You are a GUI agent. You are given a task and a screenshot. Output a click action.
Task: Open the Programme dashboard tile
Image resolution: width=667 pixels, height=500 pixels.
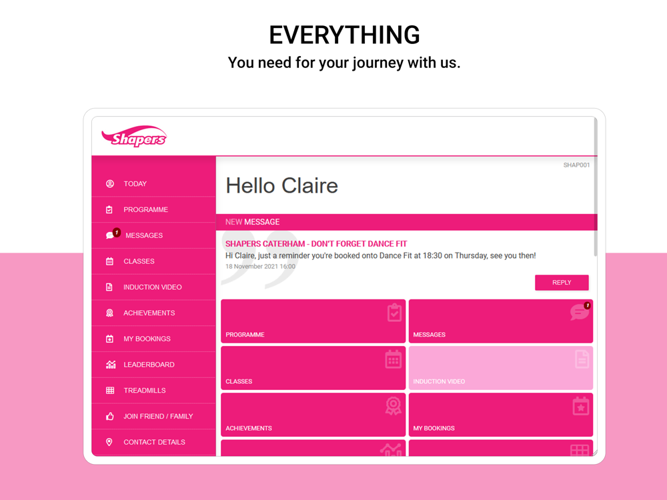tap(313, 321)
